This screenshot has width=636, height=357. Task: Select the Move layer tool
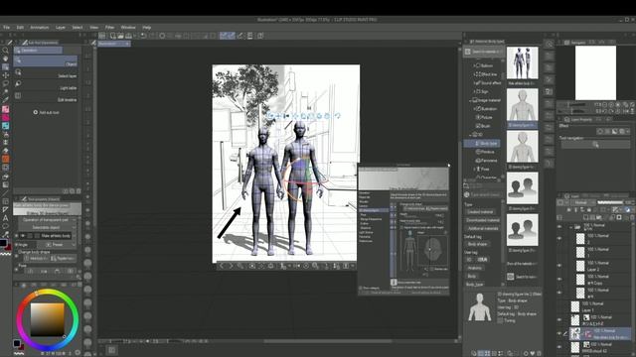5,75
